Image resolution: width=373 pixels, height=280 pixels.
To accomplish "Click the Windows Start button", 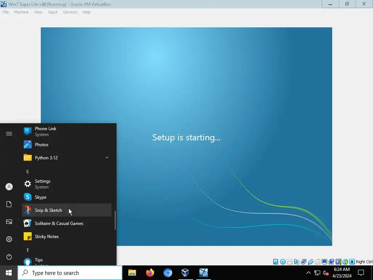I will (x=9, y=273).
